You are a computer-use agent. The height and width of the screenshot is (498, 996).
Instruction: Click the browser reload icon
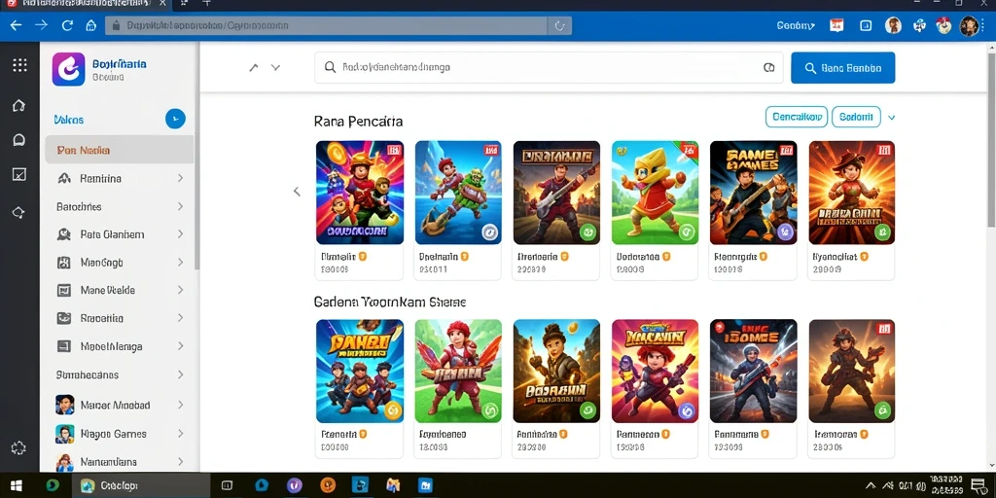[x=67, y=25]
